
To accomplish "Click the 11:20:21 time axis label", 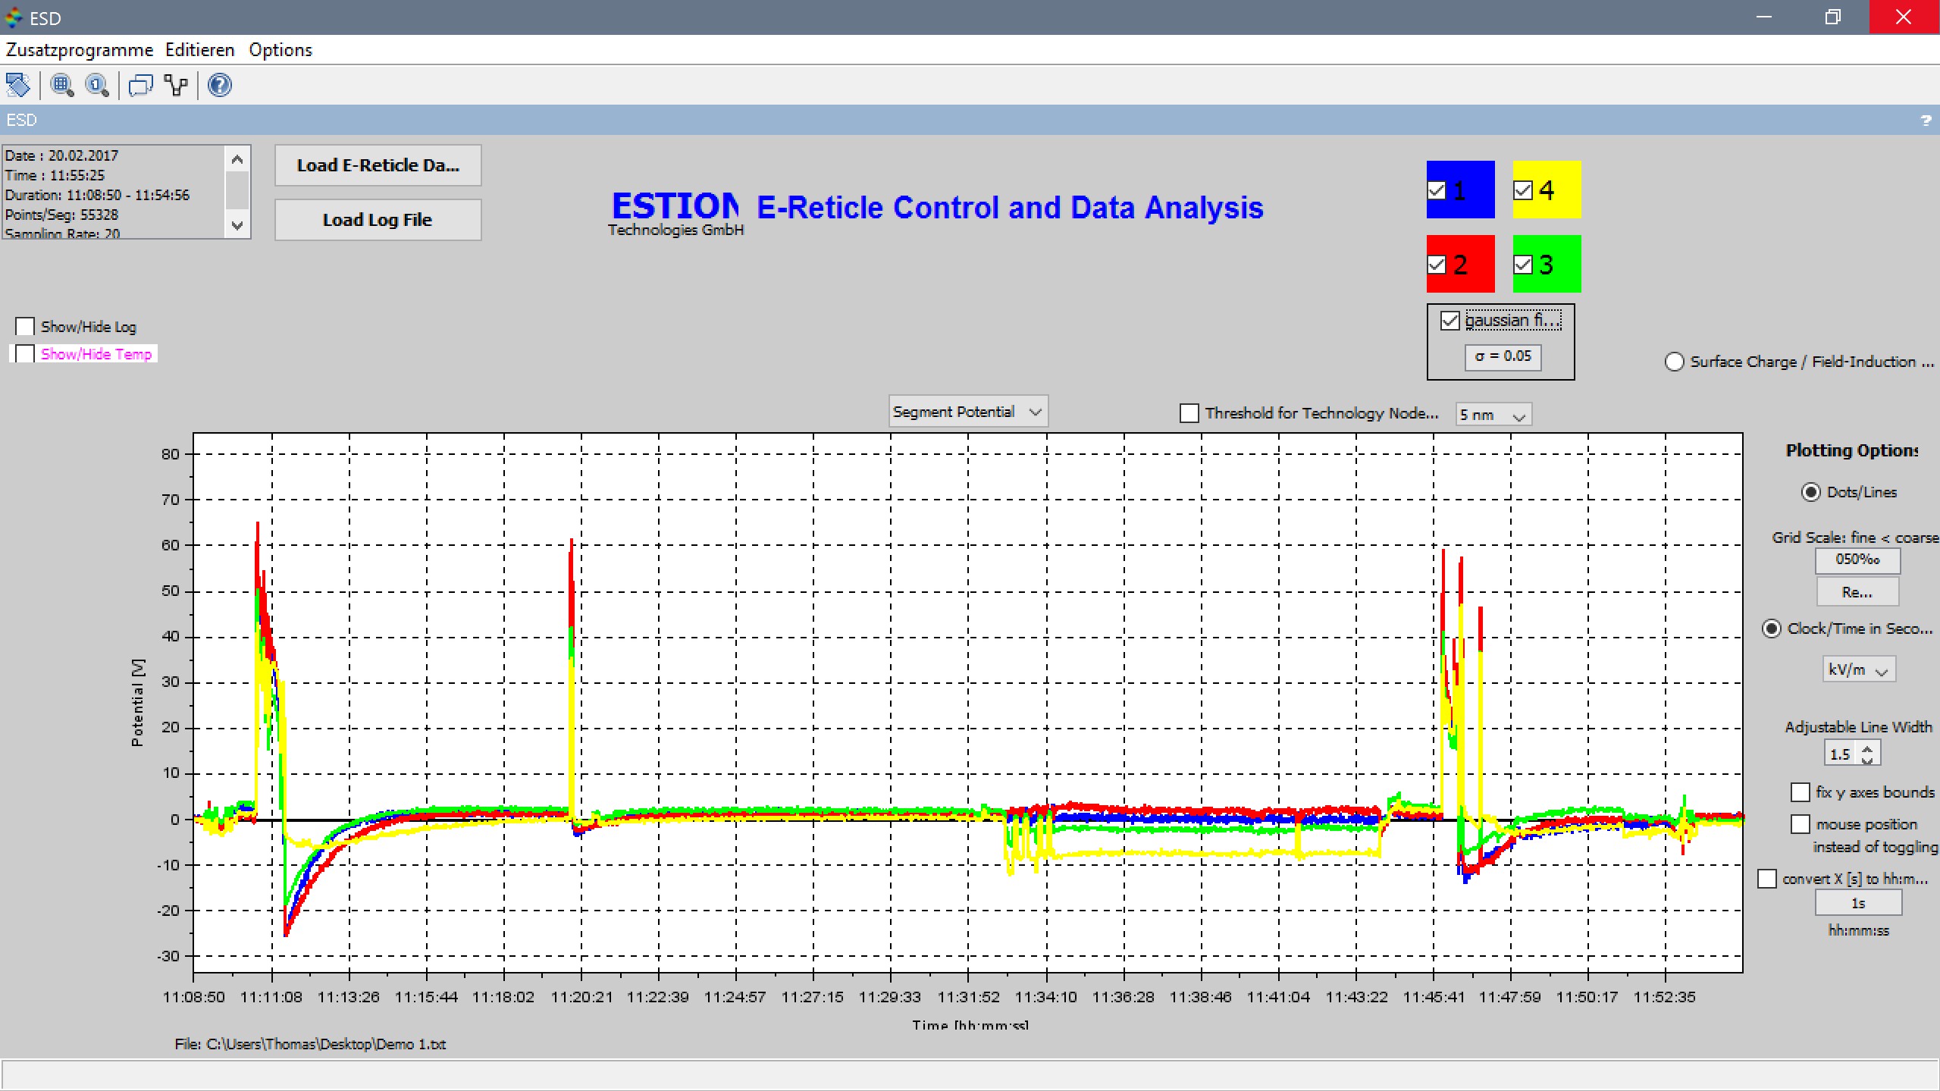I will pos(581,997).
